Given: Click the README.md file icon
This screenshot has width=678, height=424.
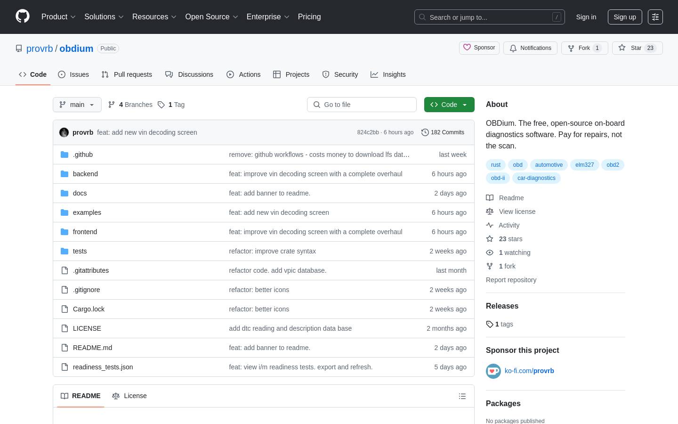Looking at the screenshot, I should pyautogui.click(x=65, y=348).
